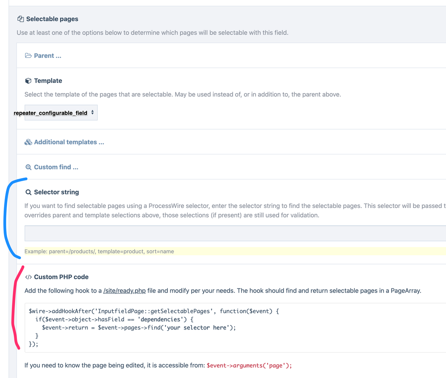This screenshot has width=446, height=378.
Task: Click the Custom PHP code brackets icon
Action: point(28,277)
